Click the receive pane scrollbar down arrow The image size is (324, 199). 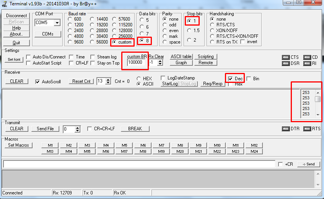pyautogui.click(x=318, y=115)
